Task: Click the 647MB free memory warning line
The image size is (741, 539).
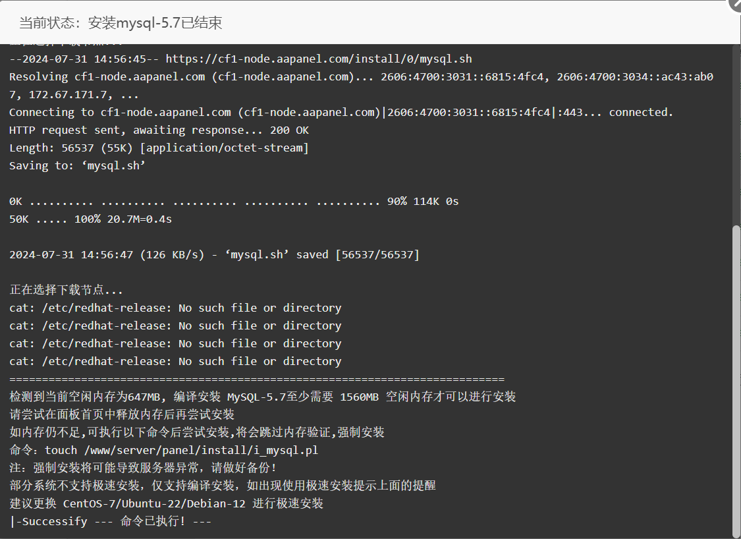Action: click(263, 397)
